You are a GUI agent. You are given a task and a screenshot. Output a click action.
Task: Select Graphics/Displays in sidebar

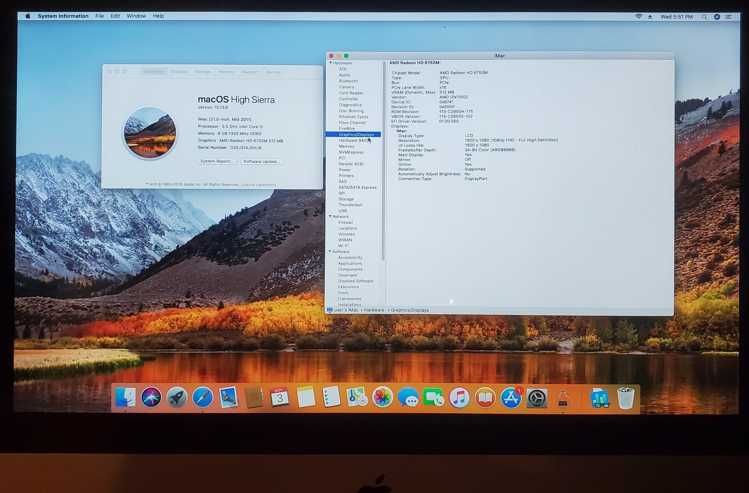click(x=353, y=134)
